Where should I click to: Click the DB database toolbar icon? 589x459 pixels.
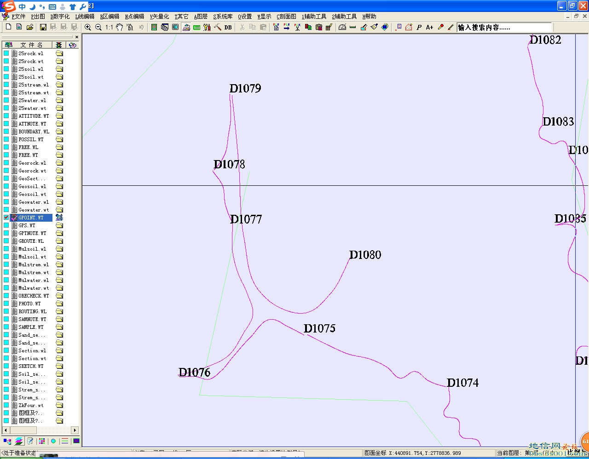228,27
